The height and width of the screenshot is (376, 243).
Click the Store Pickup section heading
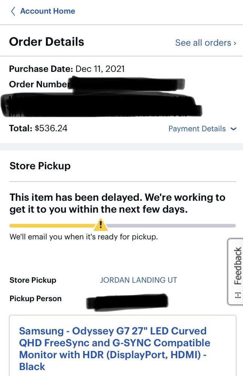(x=40, y=166)
